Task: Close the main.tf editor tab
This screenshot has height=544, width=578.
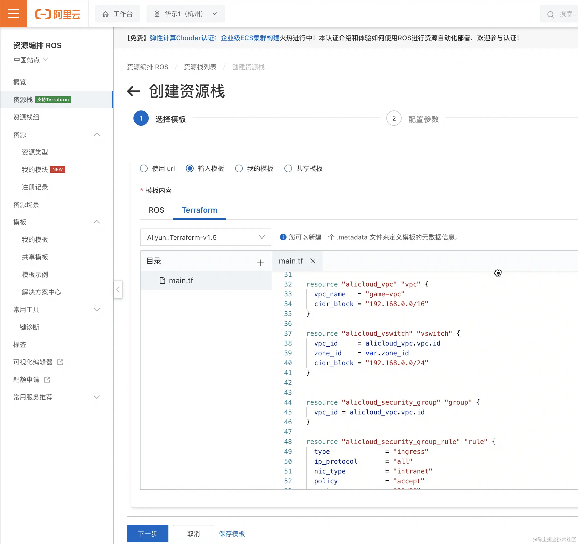Action: [313, 261]
